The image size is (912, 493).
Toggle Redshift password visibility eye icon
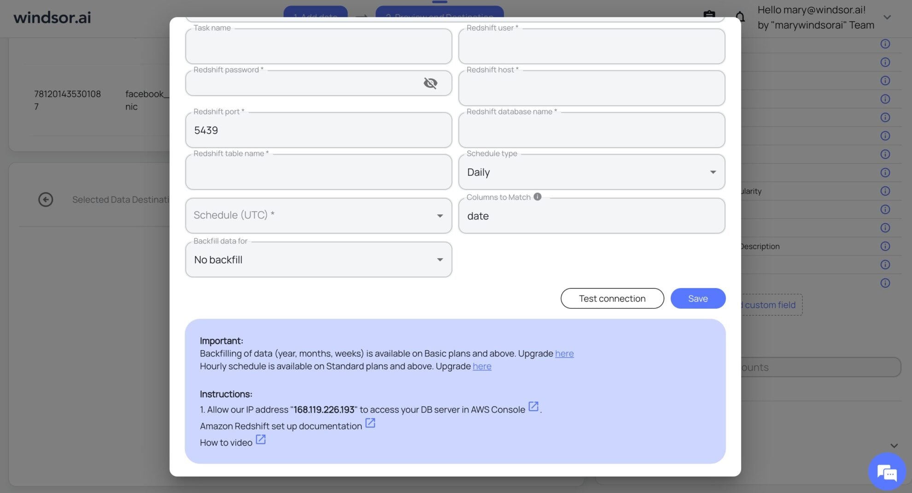point(430,83)
